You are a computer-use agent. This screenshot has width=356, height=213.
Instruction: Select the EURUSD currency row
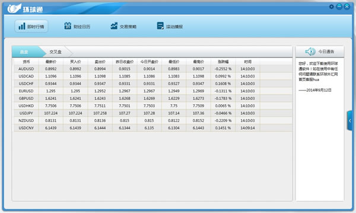[153, 91]
